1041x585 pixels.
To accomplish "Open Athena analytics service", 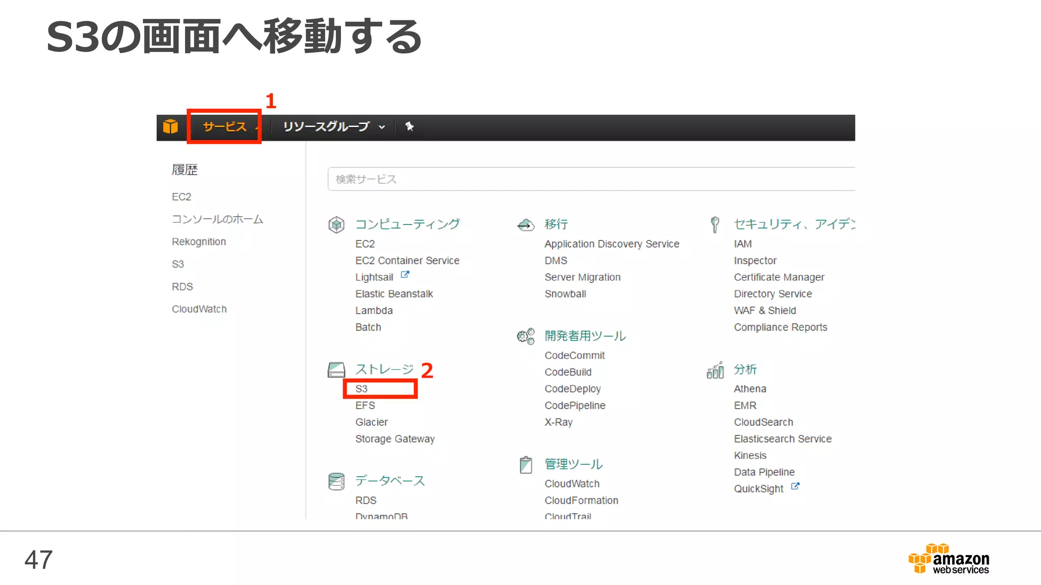I will 750,389.
